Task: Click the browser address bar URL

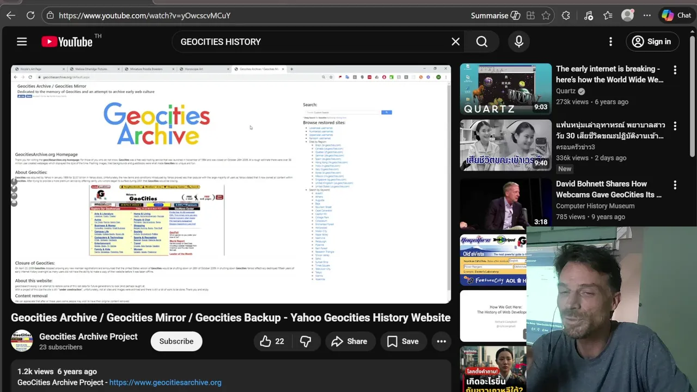Action: 144,15
